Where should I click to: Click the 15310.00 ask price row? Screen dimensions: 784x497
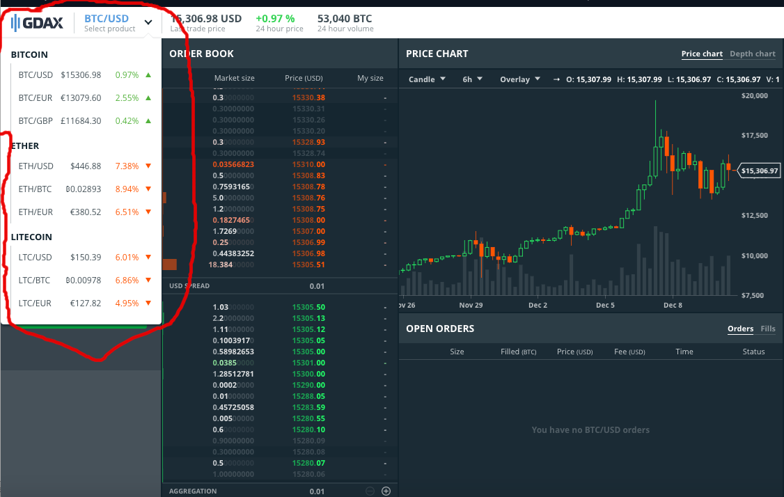(280, 164)
